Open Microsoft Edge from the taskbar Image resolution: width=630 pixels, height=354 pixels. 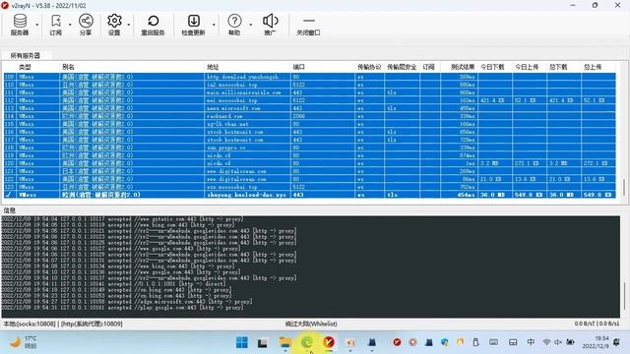click(x=307, y=342)
